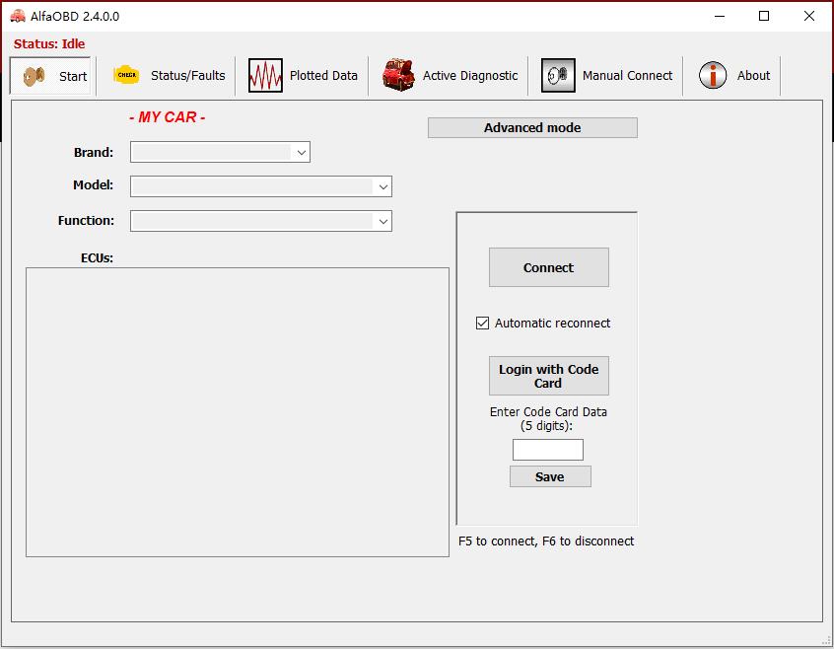
Task: Expand the Brand dropdown
Action: pos(302,153)
